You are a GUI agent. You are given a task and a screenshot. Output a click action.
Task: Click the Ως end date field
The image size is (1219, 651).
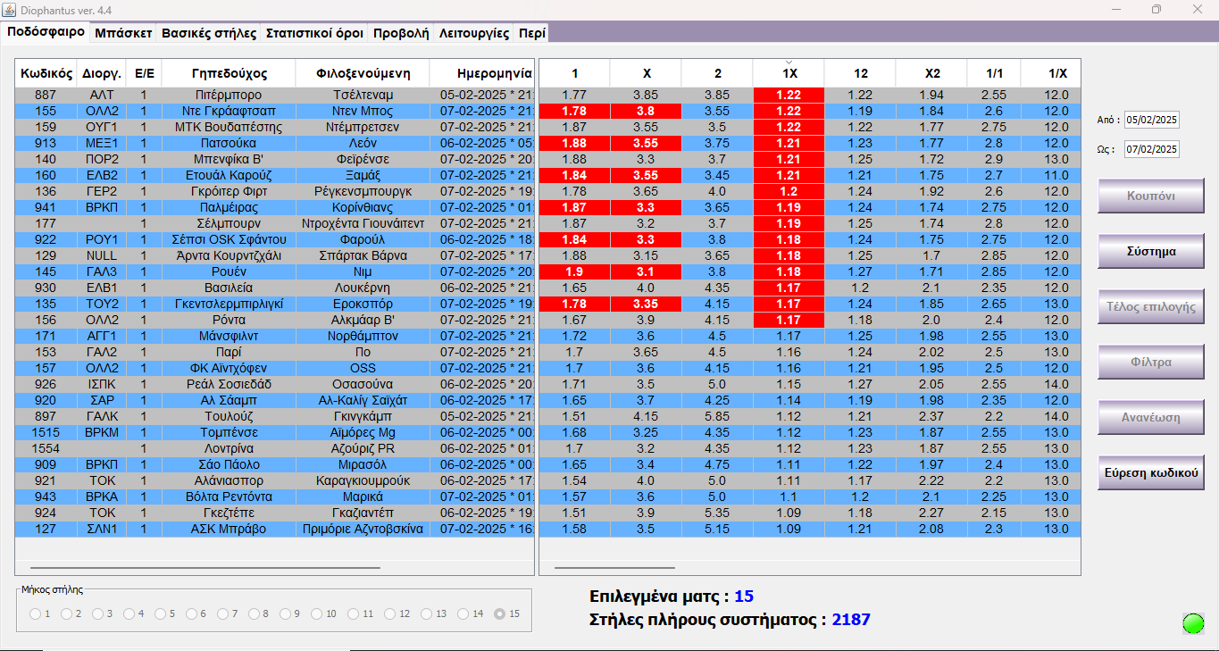[1151, 149]
